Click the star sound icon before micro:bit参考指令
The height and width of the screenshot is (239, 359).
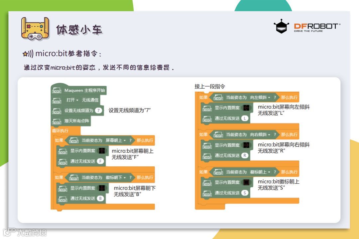28,54
